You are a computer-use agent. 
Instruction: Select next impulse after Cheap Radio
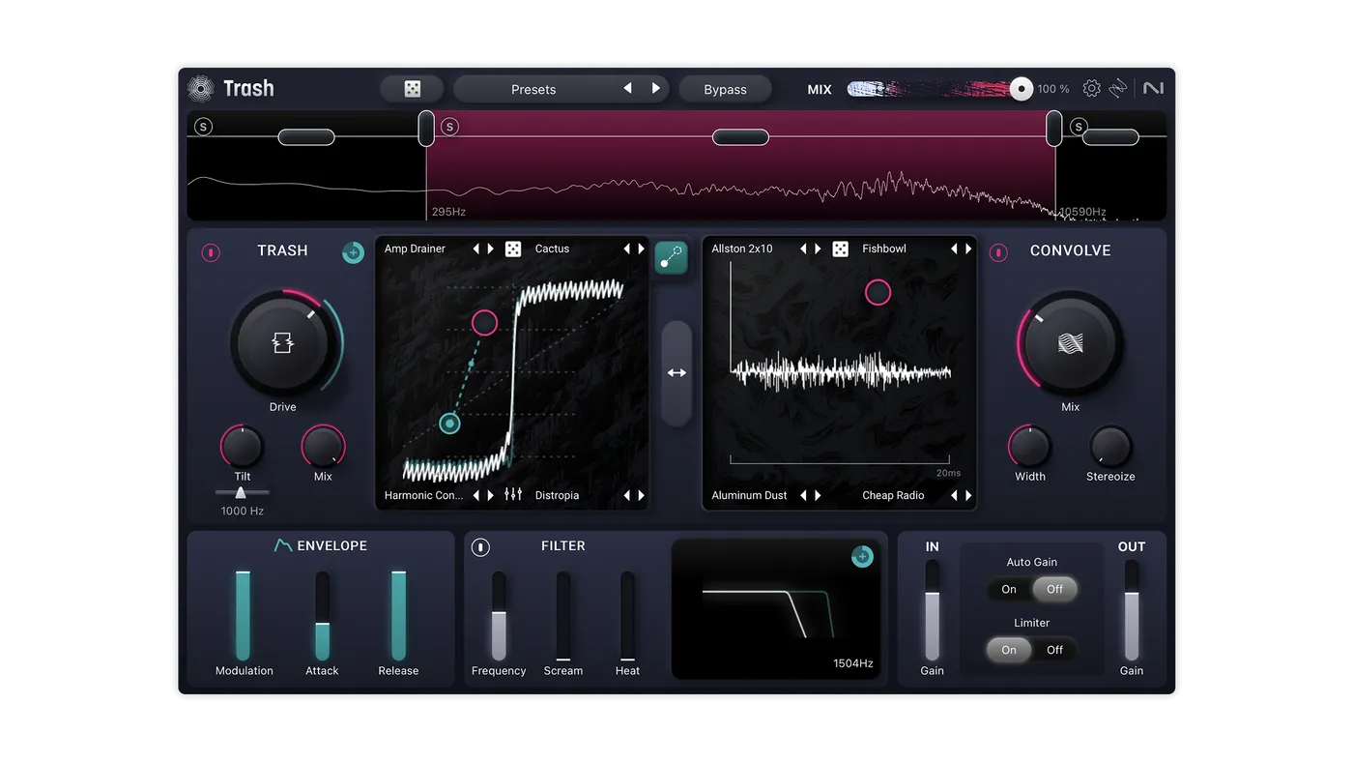968,495
